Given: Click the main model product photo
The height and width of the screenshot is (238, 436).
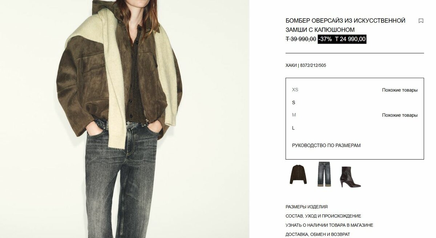Looking at the screenshot, I should pyautogui.click(x=125, y=119).
